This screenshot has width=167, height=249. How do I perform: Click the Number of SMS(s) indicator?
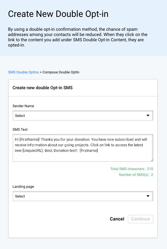pyautogui.click(x=136, y=175)
